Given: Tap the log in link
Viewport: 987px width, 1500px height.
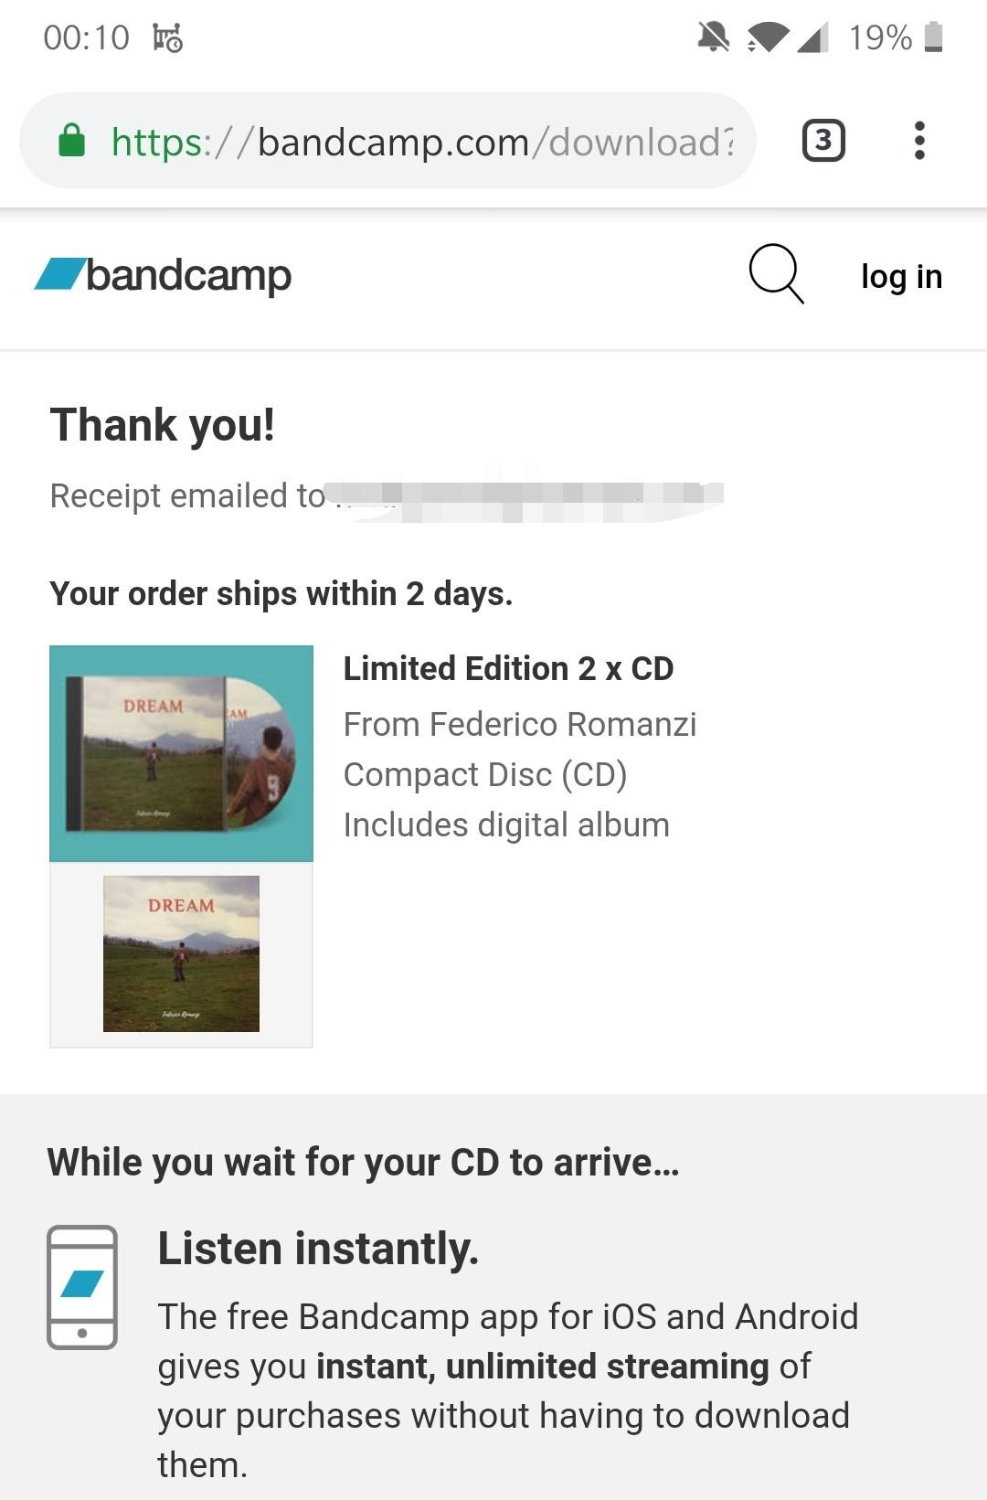Looking at the screenshot, I should 901,276.
